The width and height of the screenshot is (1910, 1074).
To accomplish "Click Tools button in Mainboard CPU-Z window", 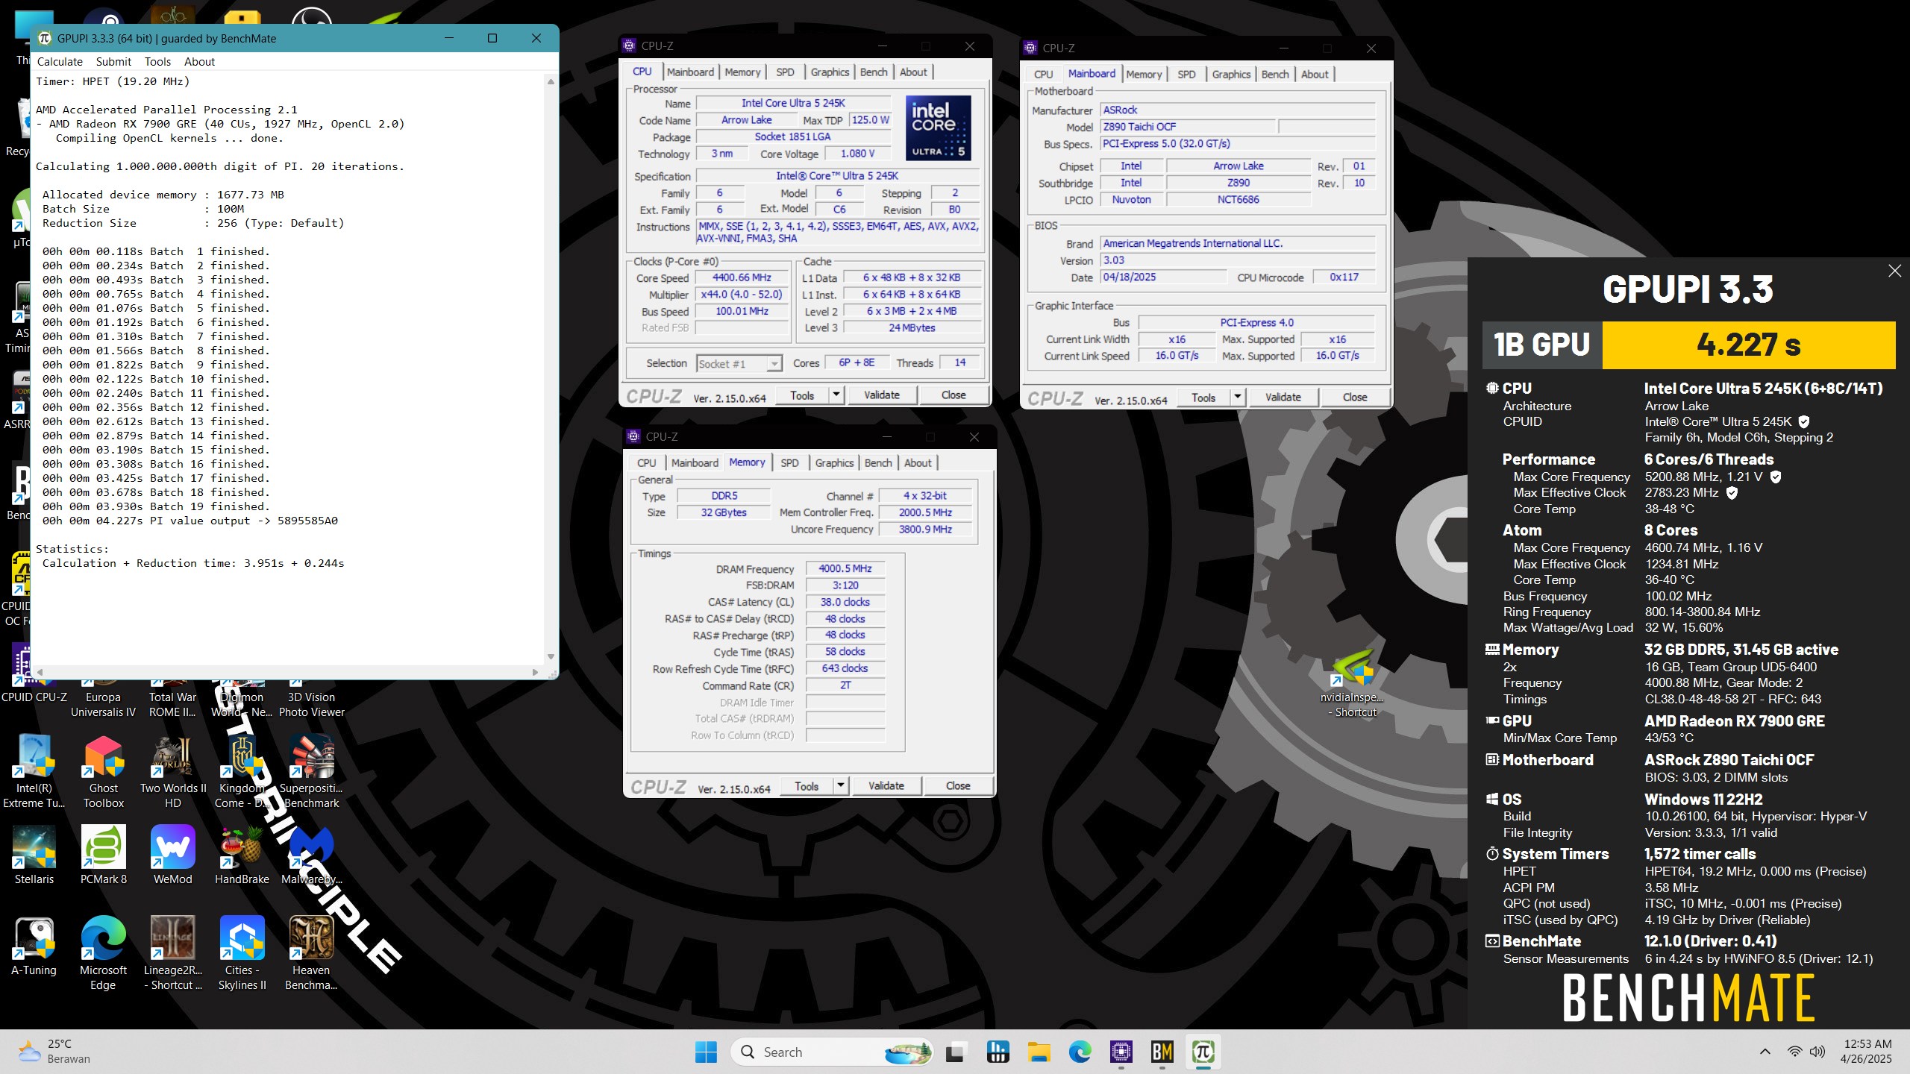I will click(1203, 398).
